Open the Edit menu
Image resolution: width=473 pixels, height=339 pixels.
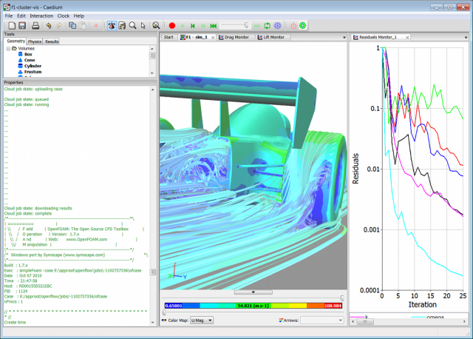pos(21,16)
